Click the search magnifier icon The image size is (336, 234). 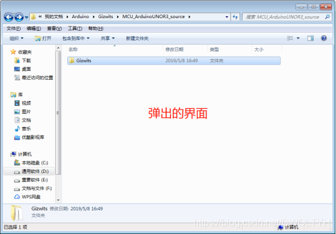(327, 17)
